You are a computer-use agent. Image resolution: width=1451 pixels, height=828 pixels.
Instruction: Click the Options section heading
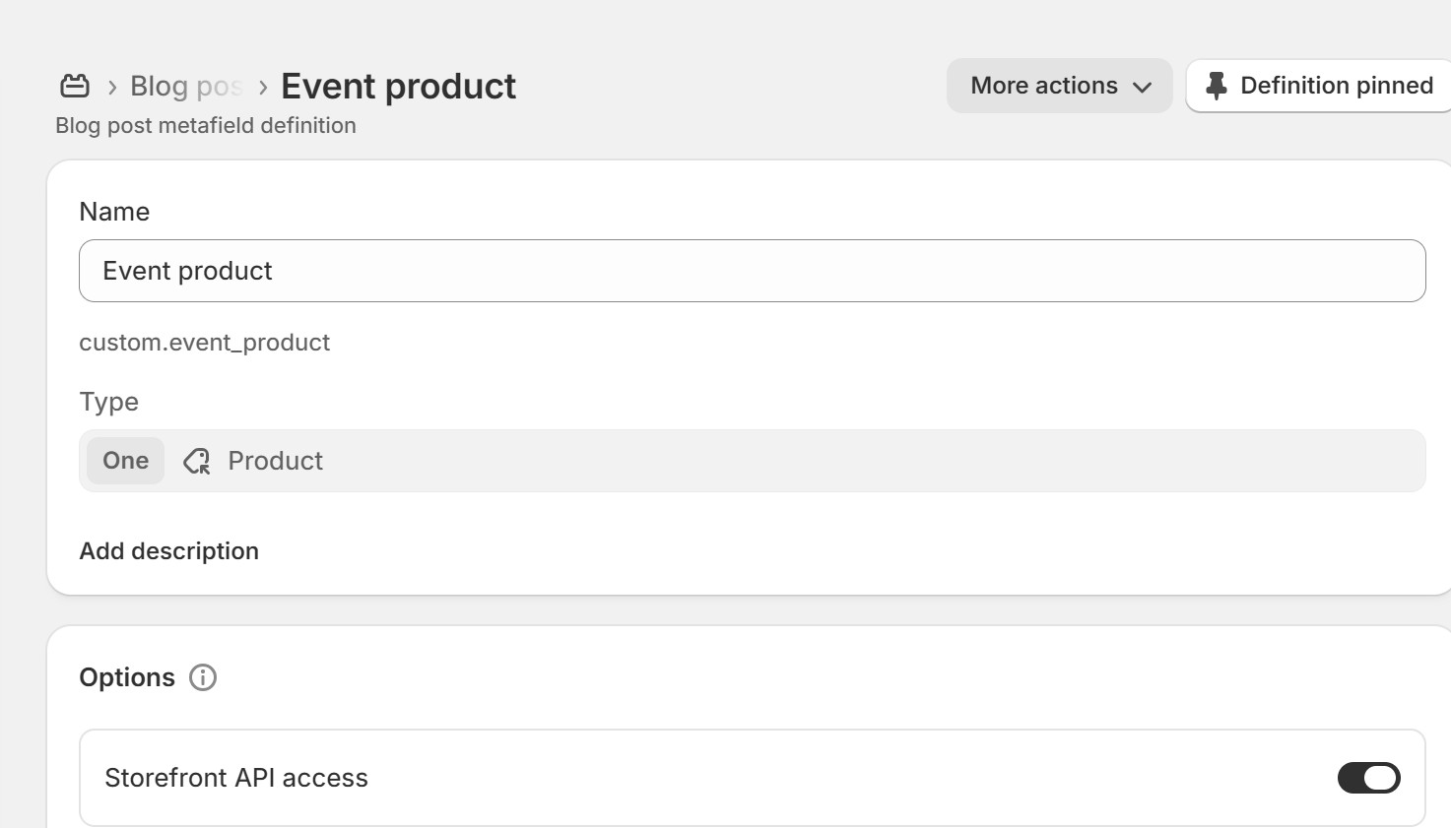pyautogui.click(x=127, y=677)
